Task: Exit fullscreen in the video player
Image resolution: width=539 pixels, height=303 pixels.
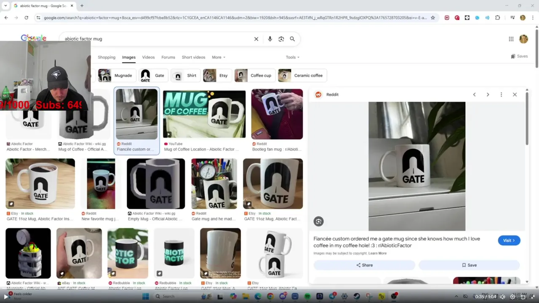Action: tap(533, 297)
